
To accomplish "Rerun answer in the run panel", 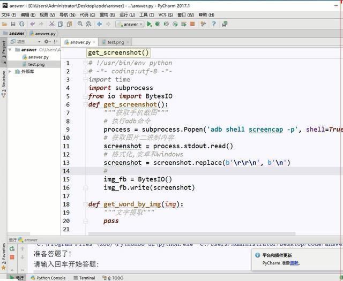I will click(12, 249).
